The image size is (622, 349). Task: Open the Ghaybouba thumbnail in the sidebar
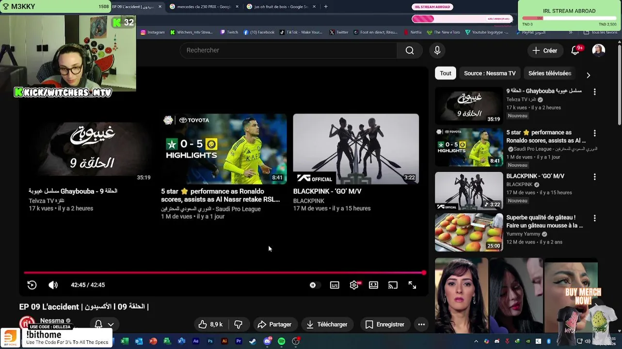click(x=469, y=105)
